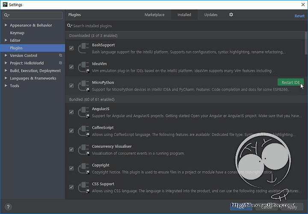Click the Copyright plugin icon
Screen dimensions: 308x214
click(84, 168)
